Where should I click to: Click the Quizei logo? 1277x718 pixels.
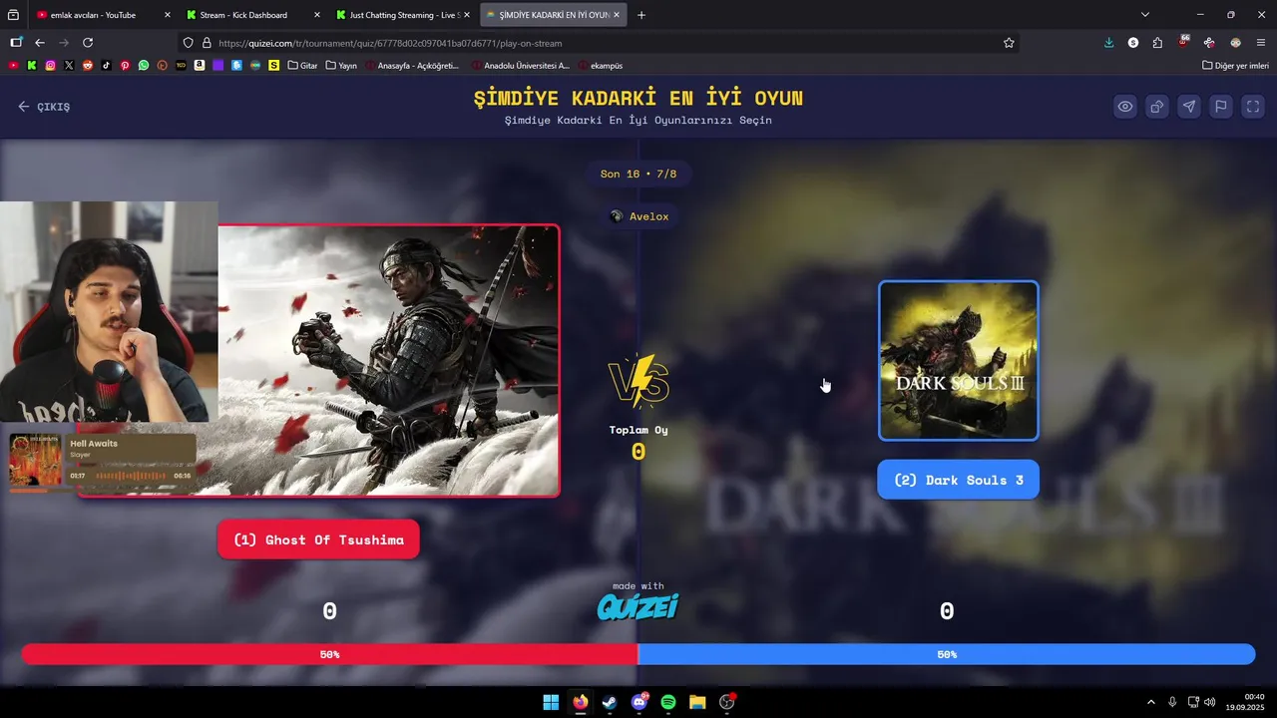(638, 607)
